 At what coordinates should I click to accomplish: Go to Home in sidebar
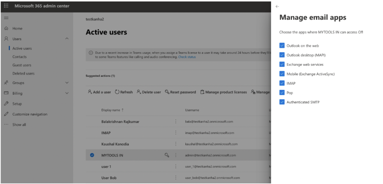coord(18,29)
